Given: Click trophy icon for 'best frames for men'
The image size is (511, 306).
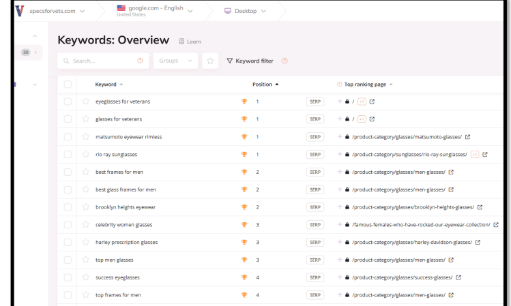Looking at the screenshot, I should tap(244, 172).
